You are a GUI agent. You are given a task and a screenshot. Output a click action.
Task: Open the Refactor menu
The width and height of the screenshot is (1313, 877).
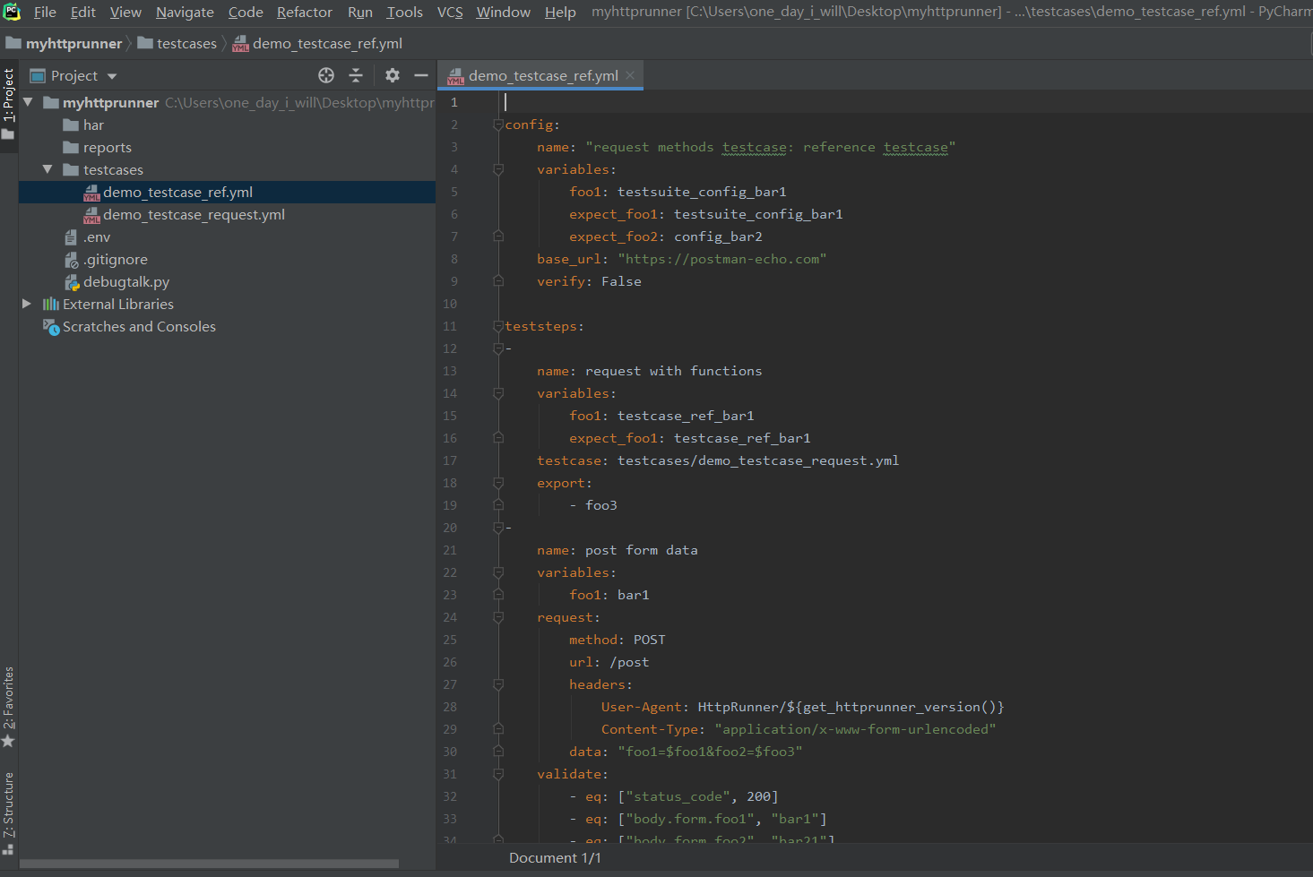[305, 12]
